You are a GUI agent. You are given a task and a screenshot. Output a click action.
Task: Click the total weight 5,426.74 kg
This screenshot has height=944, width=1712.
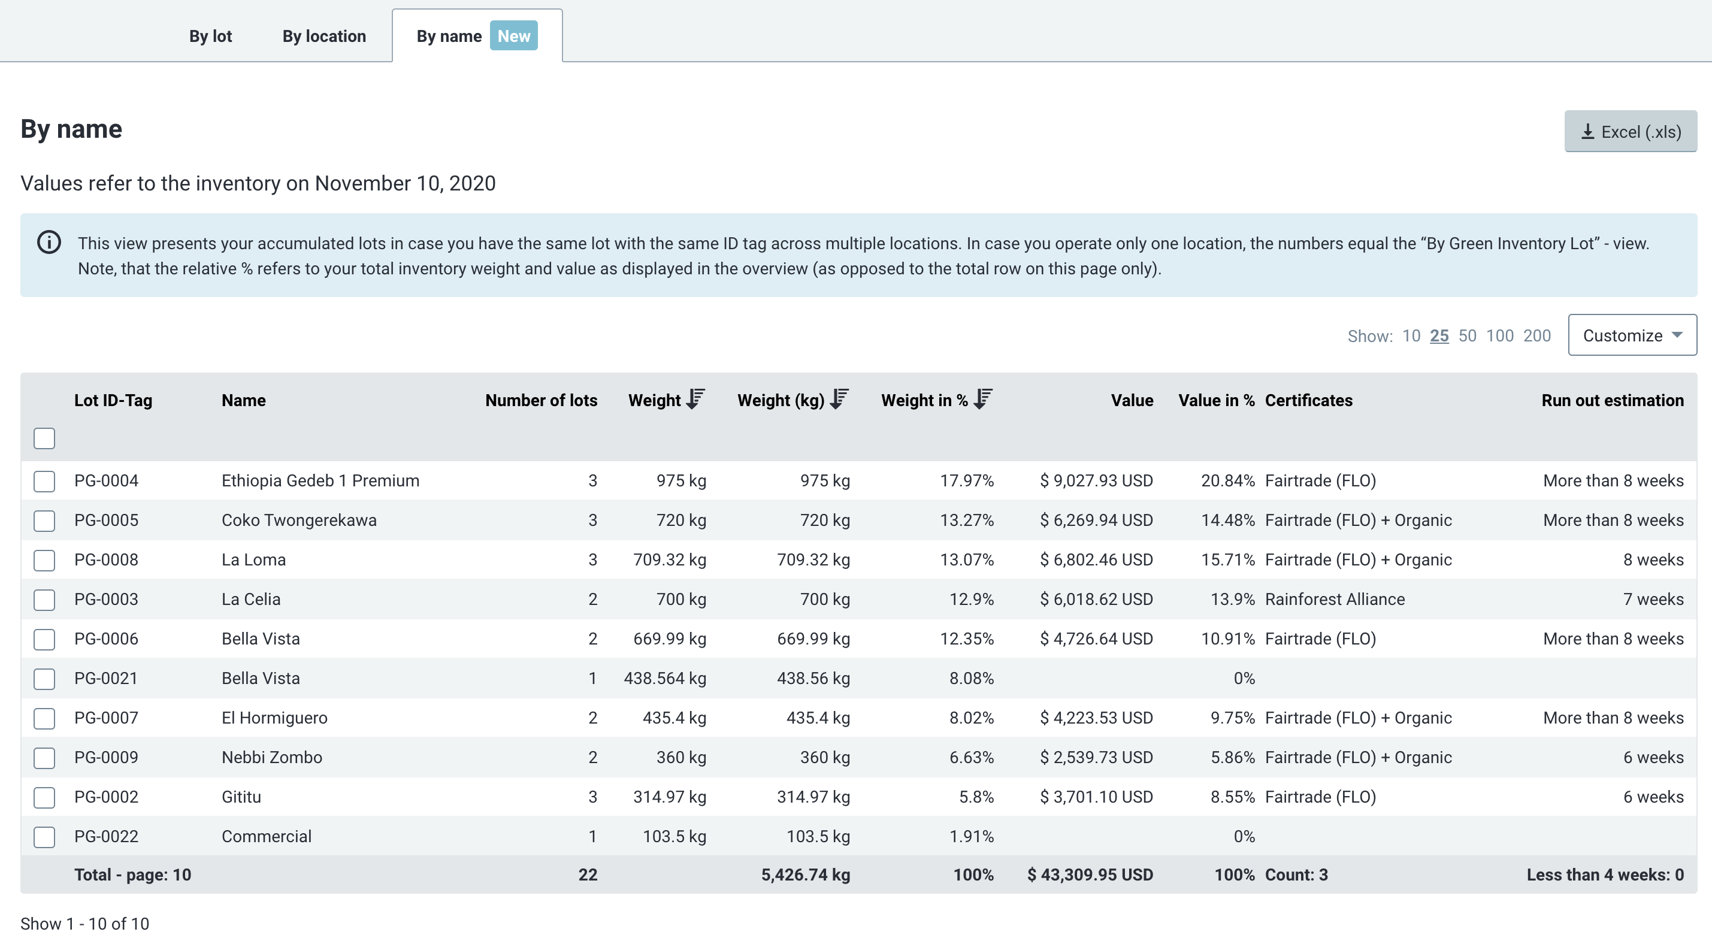coord(806,875)
